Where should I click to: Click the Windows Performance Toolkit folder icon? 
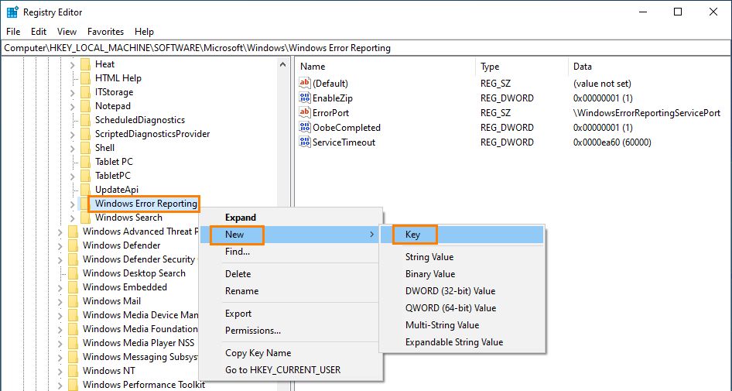coord(73,385)
